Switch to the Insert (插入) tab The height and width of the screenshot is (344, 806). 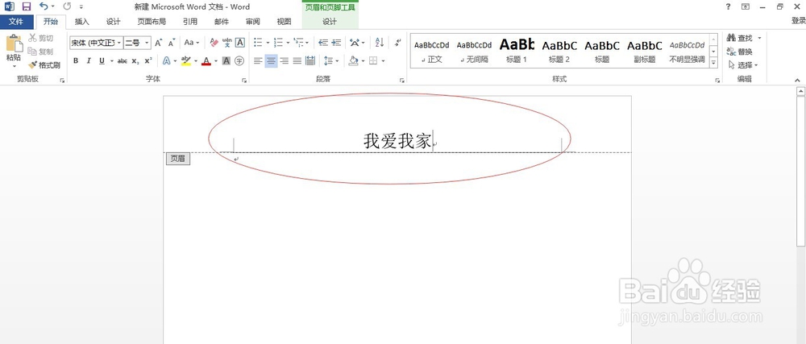pyautogui.click(x=81, y=22)
